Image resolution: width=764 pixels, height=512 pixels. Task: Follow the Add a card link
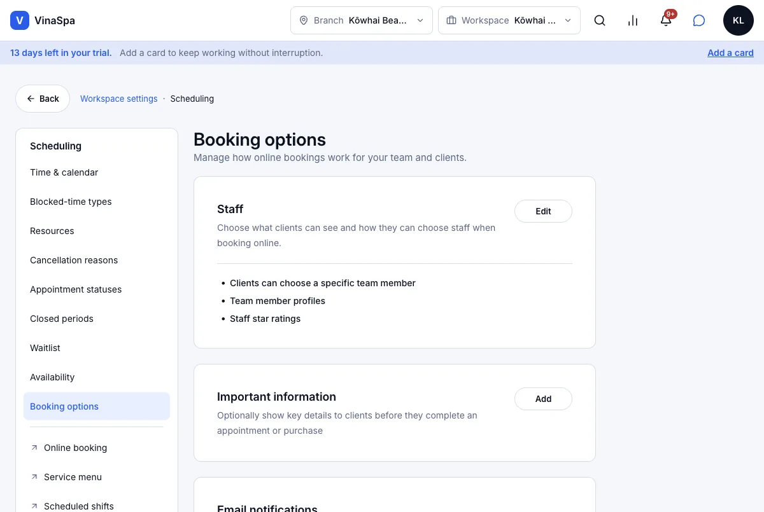(x=730, y=53)
